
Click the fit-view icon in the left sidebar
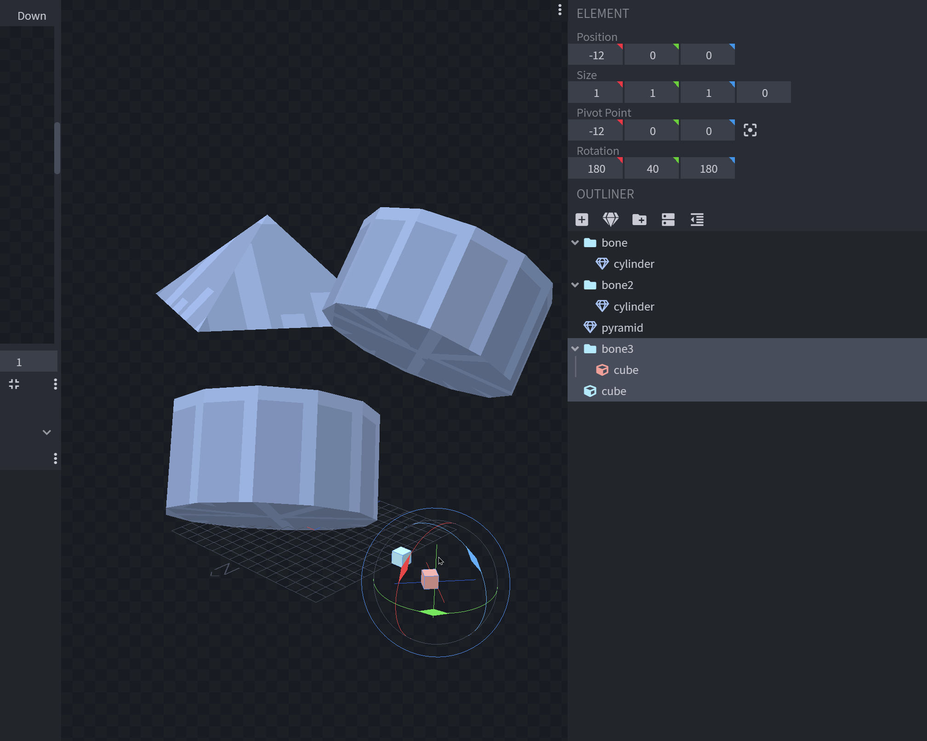click(x=14, y=384)
